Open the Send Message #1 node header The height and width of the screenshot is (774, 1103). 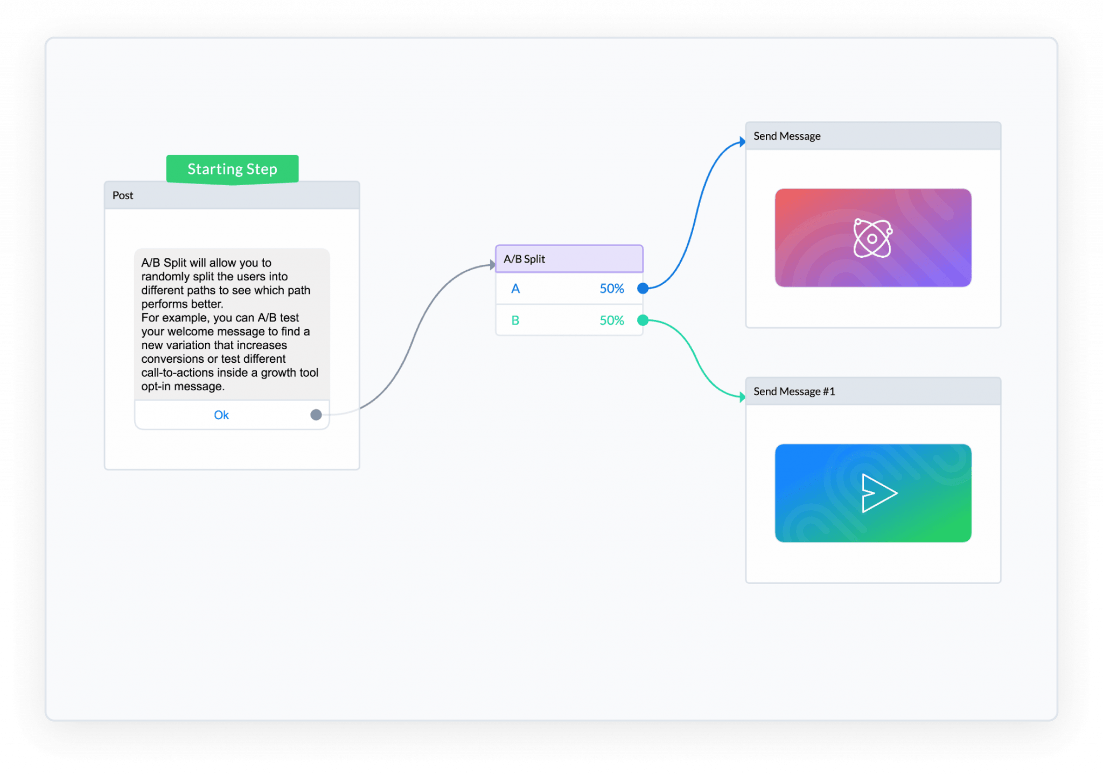coord(873,391)
